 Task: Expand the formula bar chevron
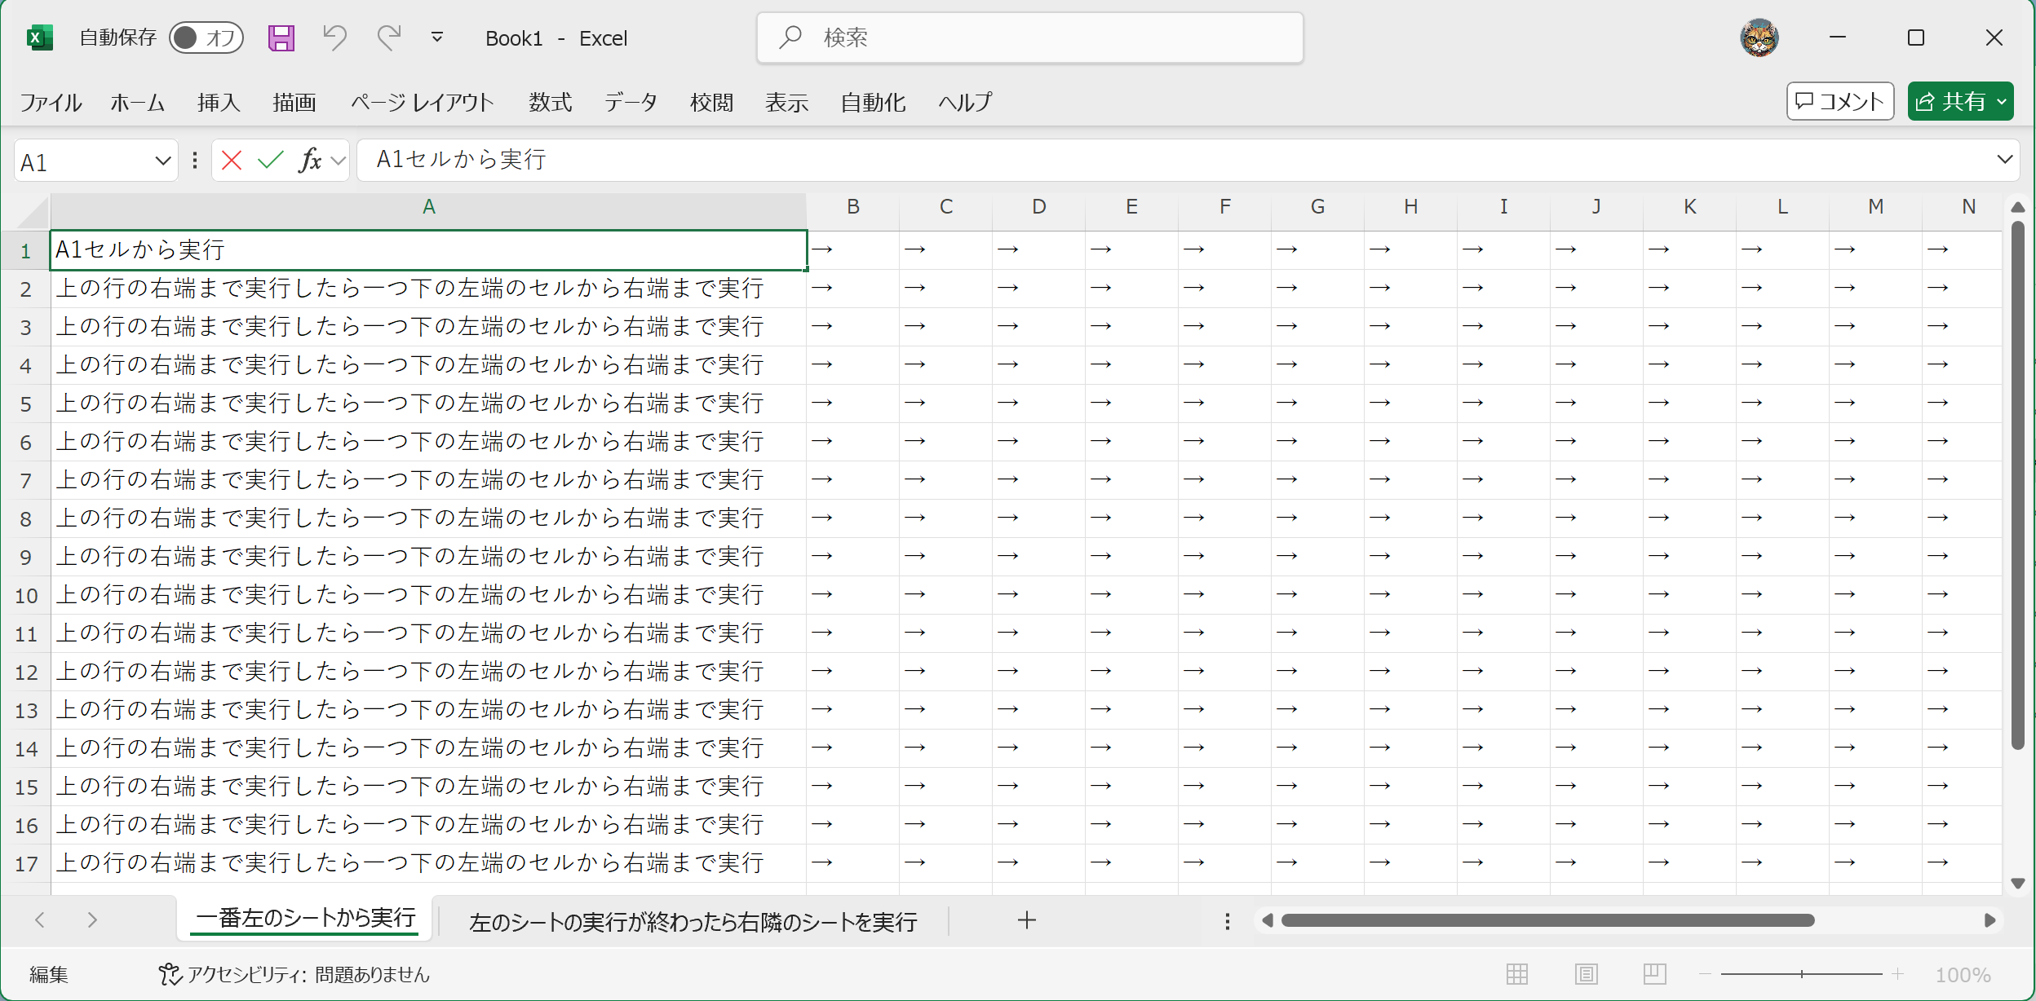click(x=2004, y=160)
